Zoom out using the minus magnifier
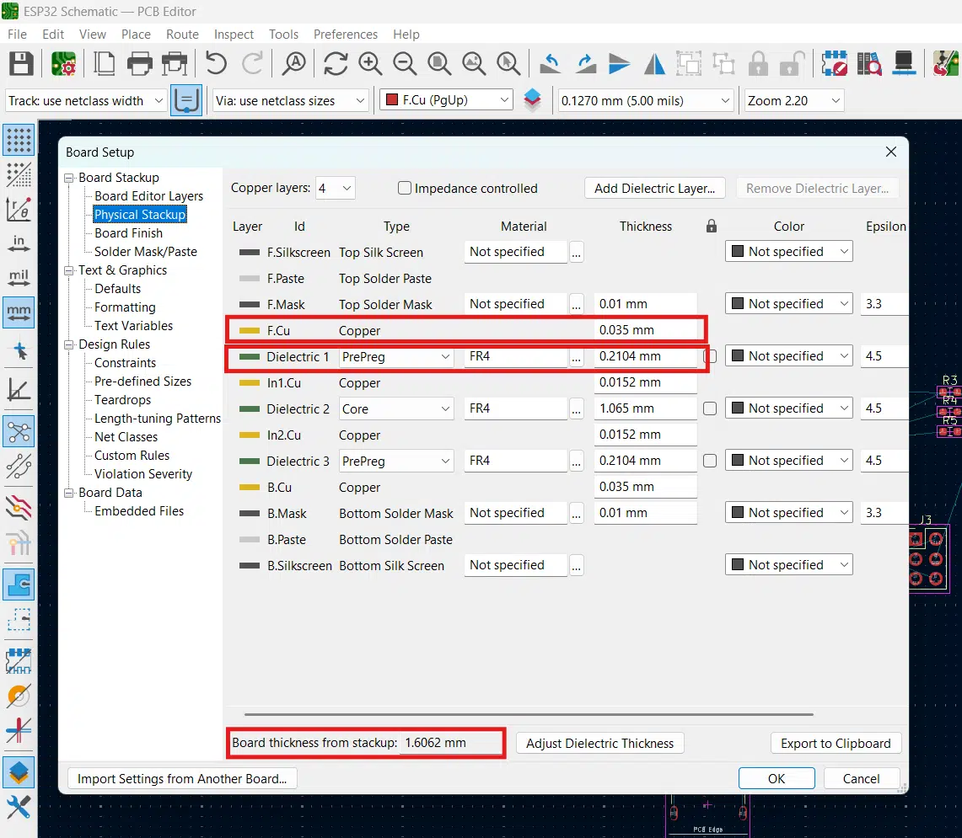The height and width of the screenshot is (838, 962). [405, 63]
